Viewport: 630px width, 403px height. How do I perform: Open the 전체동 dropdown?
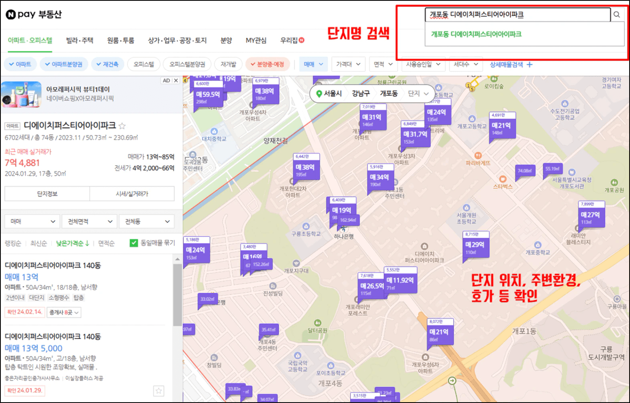click(147, 221)
